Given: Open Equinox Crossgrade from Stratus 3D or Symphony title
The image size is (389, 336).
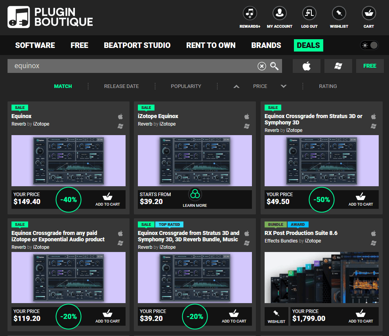Looking at the screenshot, I should point(313,119).
